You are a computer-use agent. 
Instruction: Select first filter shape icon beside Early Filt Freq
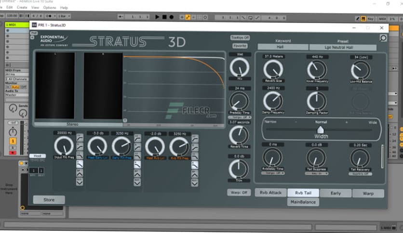click(x=137, y=139)
